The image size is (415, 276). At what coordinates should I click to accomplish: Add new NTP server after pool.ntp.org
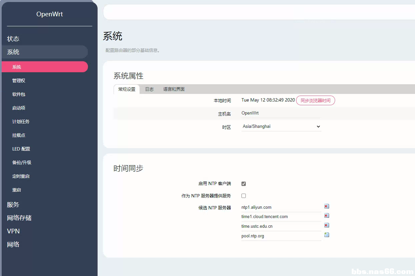pos(326,235)
